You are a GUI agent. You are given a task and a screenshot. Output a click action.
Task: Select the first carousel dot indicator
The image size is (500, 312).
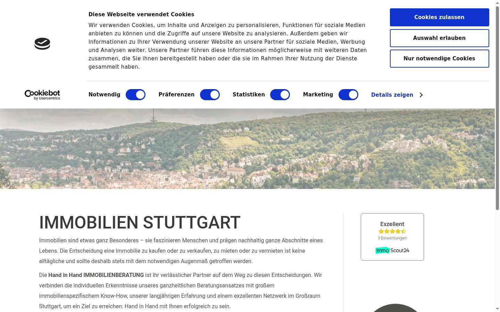pyautogui.click(x=232, y=181)
